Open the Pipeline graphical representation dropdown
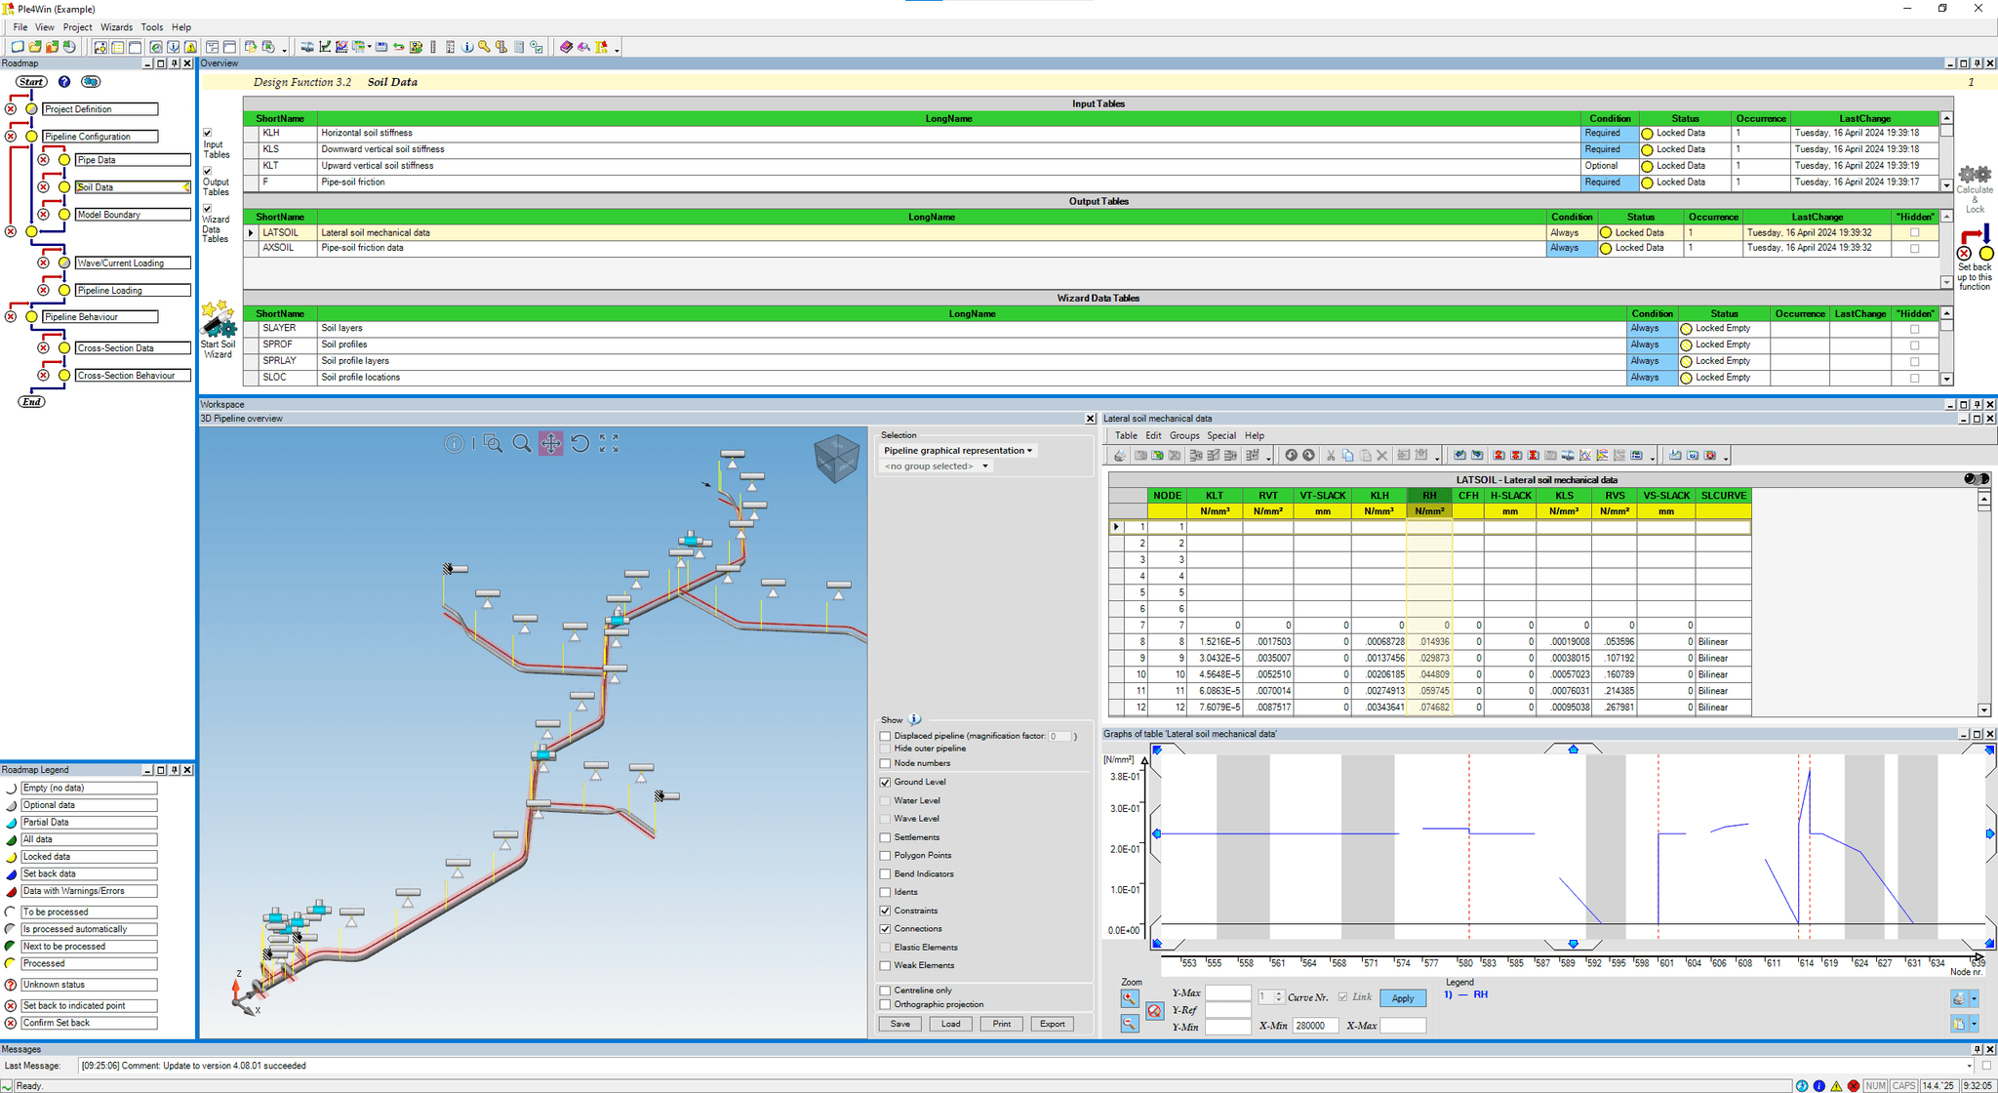1998x1093 pixels. 1028,450
